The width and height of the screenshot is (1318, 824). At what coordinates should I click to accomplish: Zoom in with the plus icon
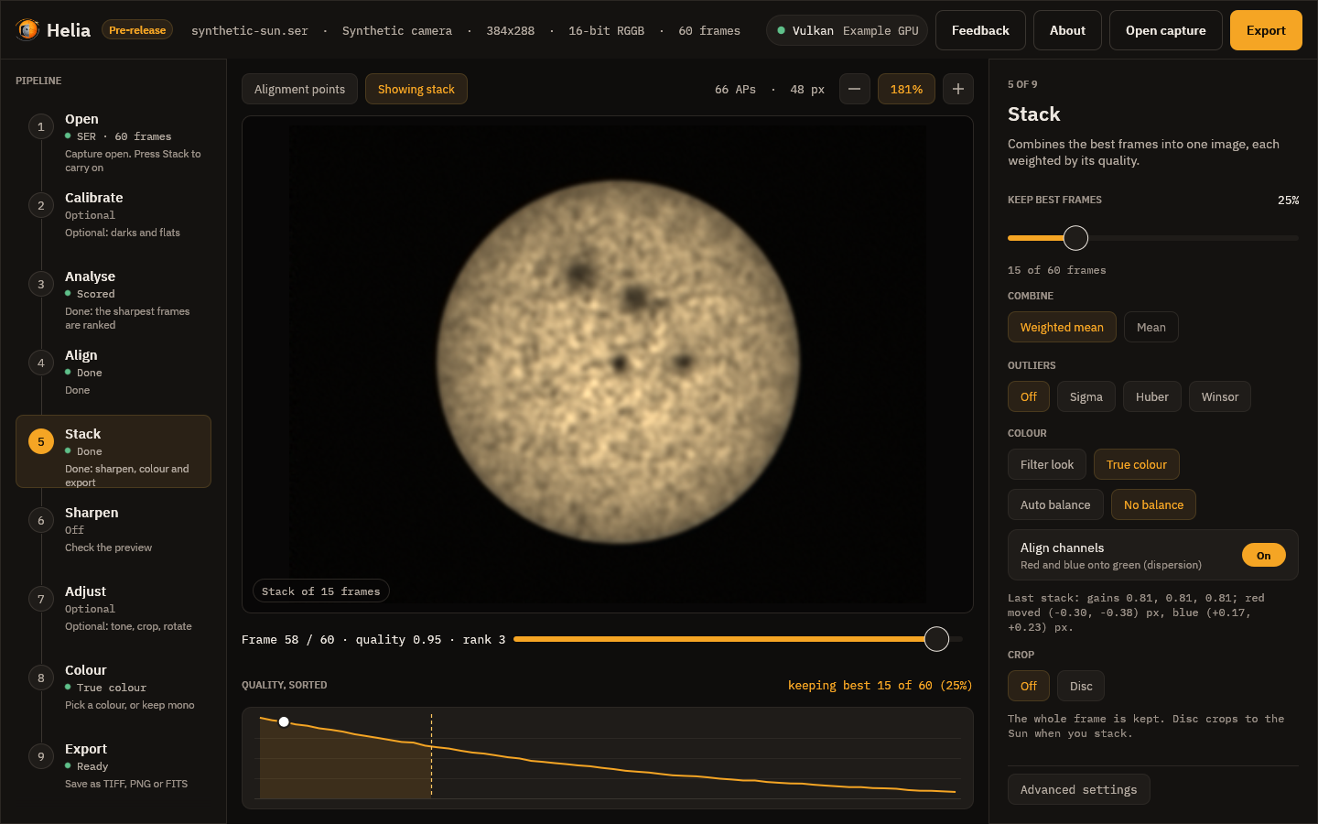click(957, 89)
